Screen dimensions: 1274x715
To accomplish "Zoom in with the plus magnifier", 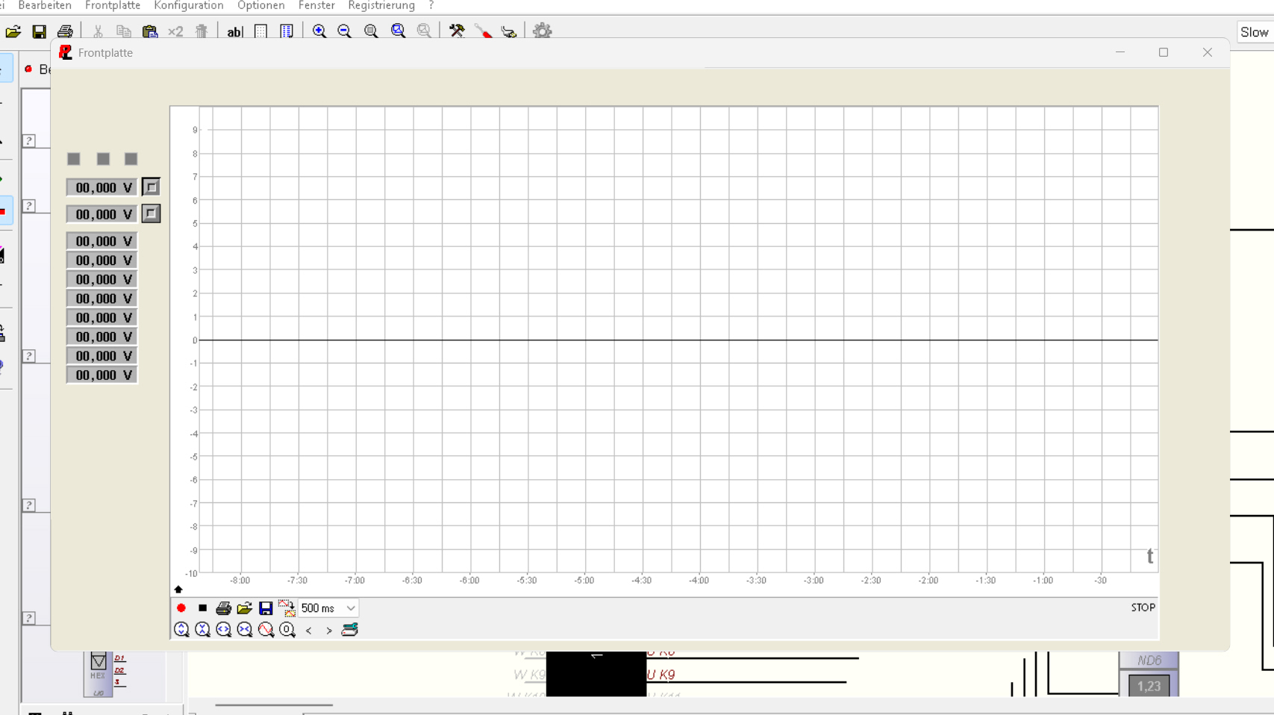I will pyautogui.click(x=319, y=31).
